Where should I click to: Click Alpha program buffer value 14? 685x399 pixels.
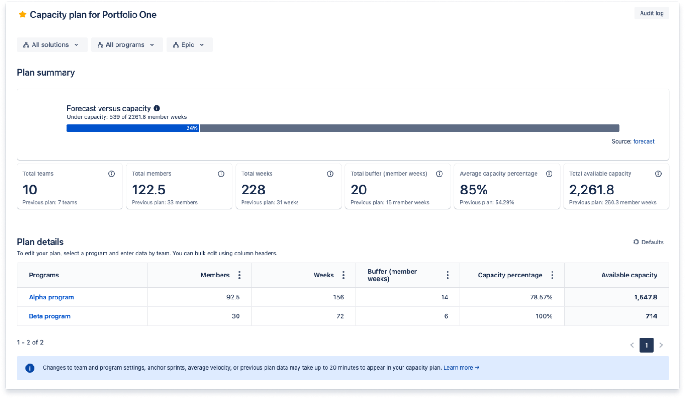coord(445,298)
